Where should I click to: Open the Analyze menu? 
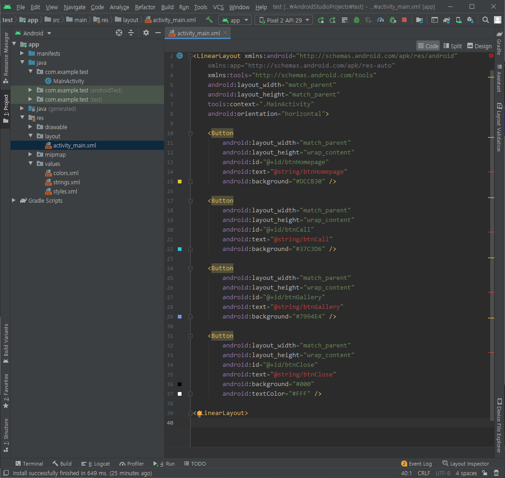point(119,7)
